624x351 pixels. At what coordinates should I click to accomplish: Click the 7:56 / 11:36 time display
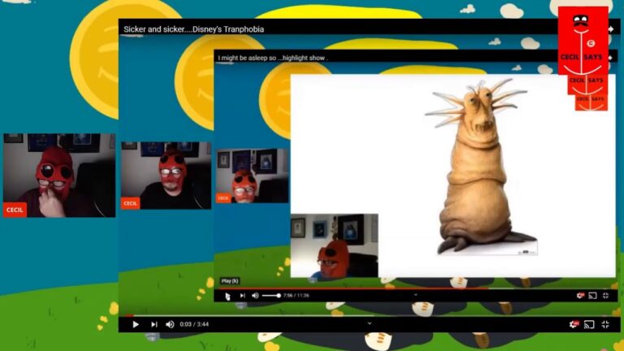[x=296, y=295]
